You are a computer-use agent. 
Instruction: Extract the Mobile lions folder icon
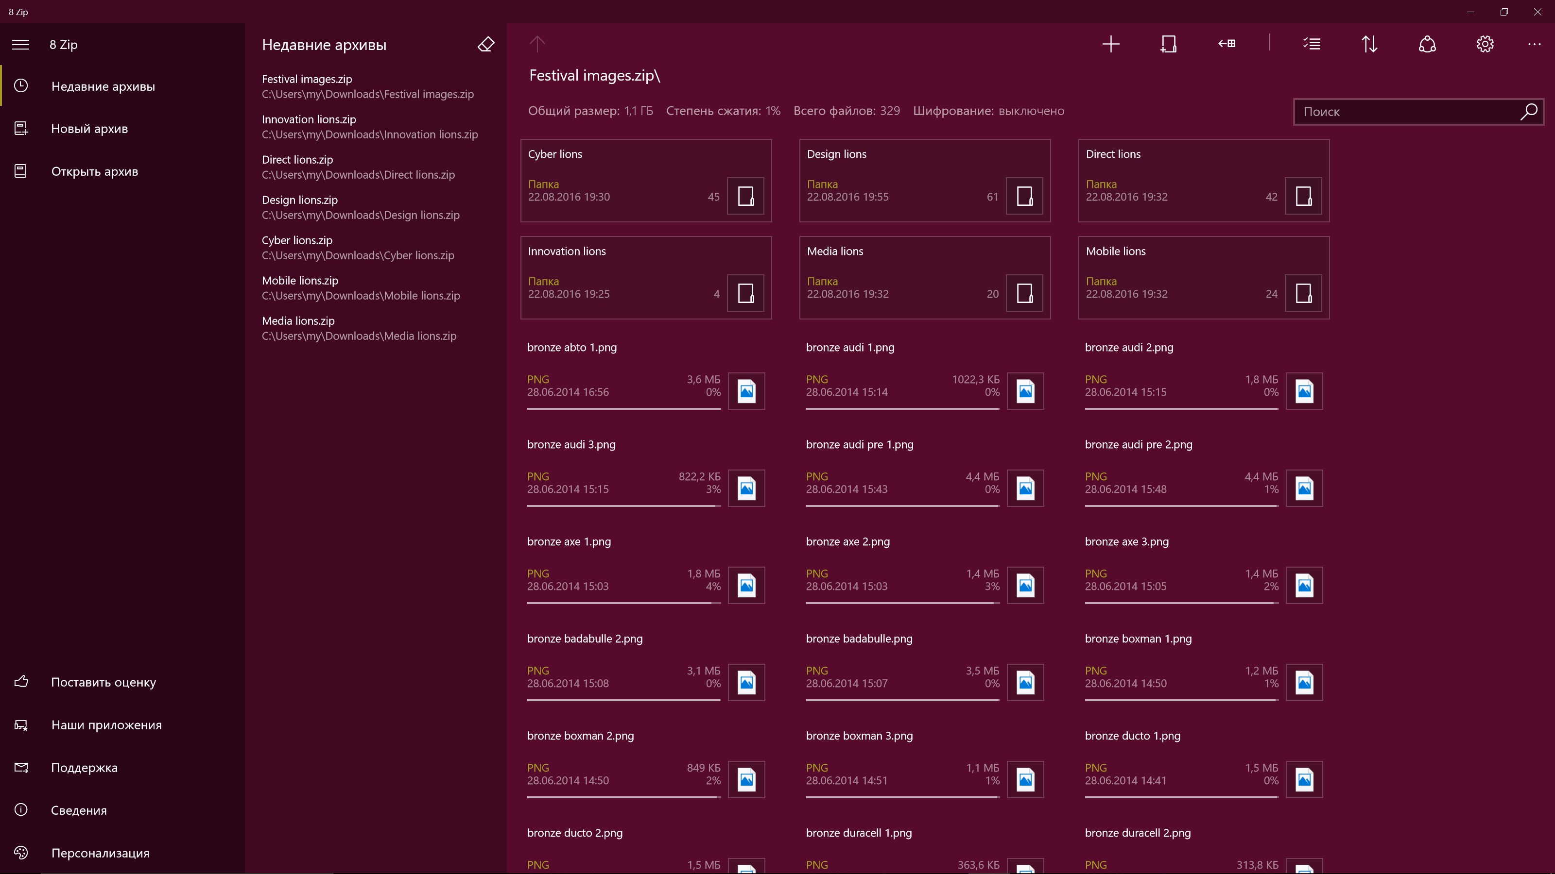tap(1303, 293)
